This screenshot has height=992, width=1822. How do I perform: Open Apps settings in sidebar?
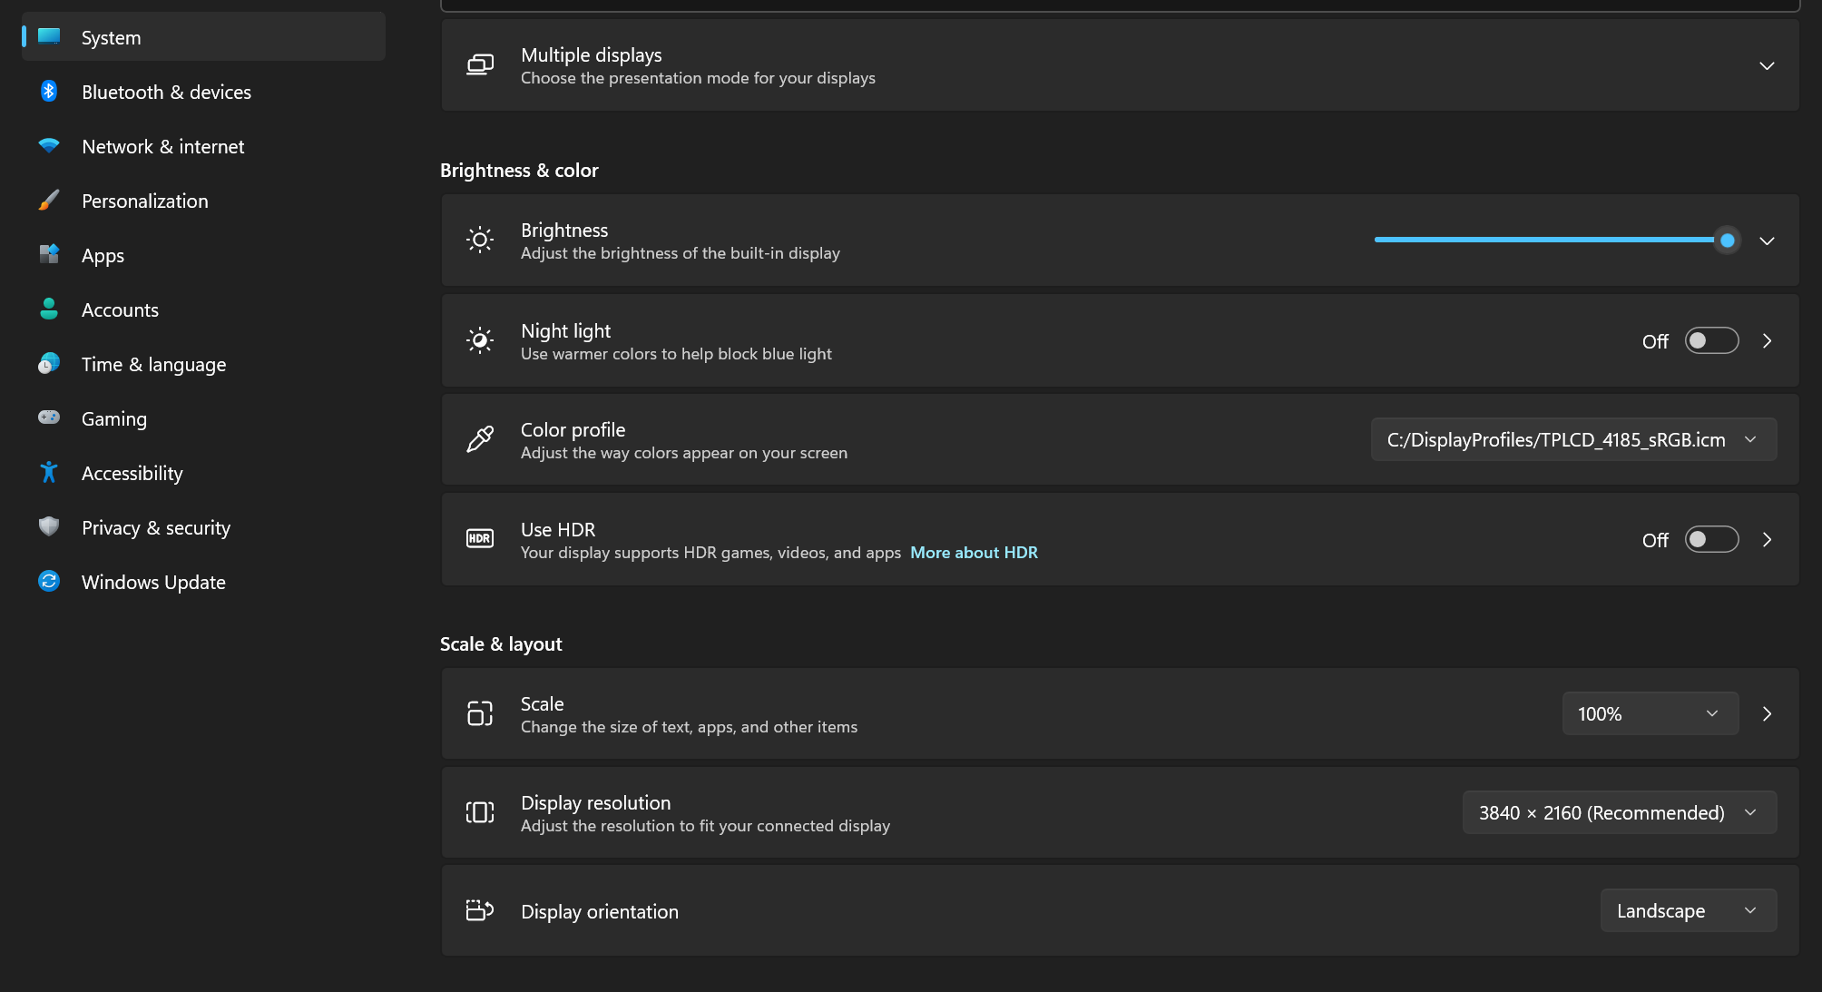coord(103,256)
